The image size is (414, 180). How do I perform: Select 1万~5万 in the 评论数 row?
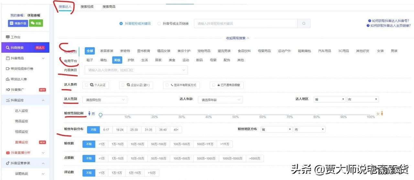click(x=117, y=173)
